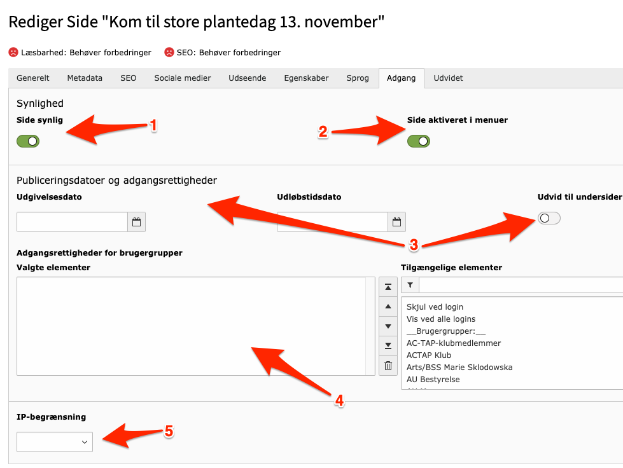Move selected item to top
This screenshot has width=623, height=468.
point(388,287)
